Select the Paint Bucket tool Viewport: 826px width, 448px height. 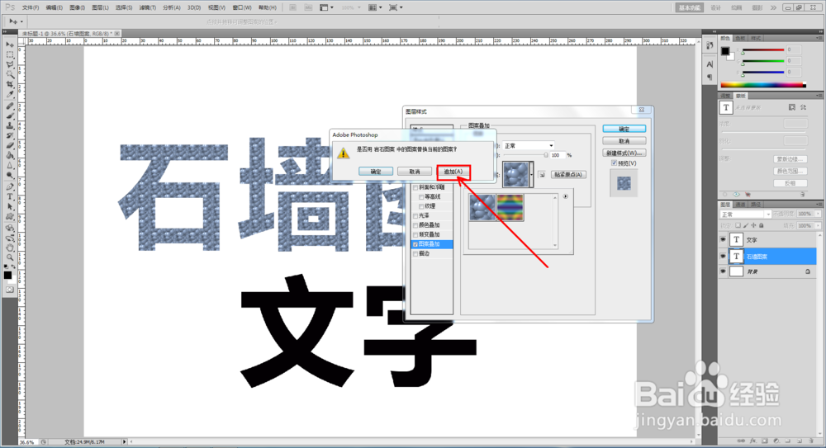pyautogui.click(x=9, y=156)
